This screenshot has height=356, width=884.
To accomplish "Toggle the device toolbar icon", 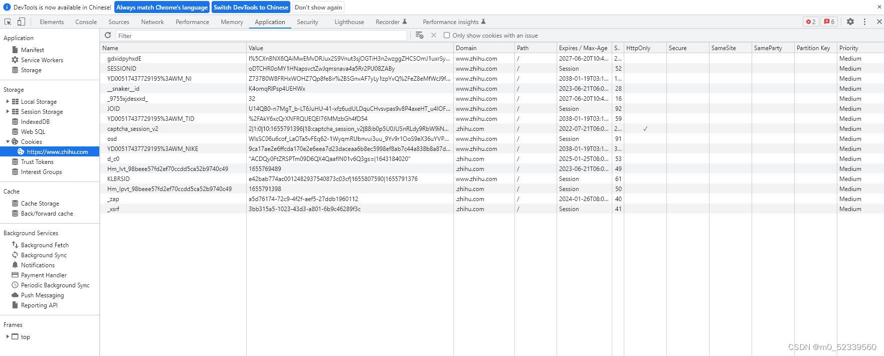I will tap(21, 22).
